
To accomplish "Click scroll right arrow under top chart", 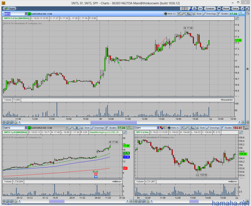I will pyautogui.click(x=239, y=122).
